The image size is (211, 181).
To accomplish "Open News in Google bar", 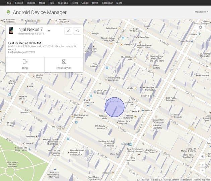I will click(75, 3).
